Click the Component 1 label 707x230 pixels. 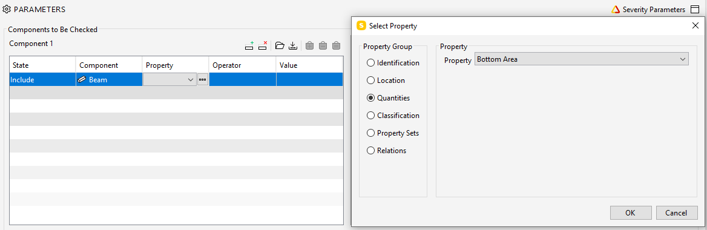[31, 44]
